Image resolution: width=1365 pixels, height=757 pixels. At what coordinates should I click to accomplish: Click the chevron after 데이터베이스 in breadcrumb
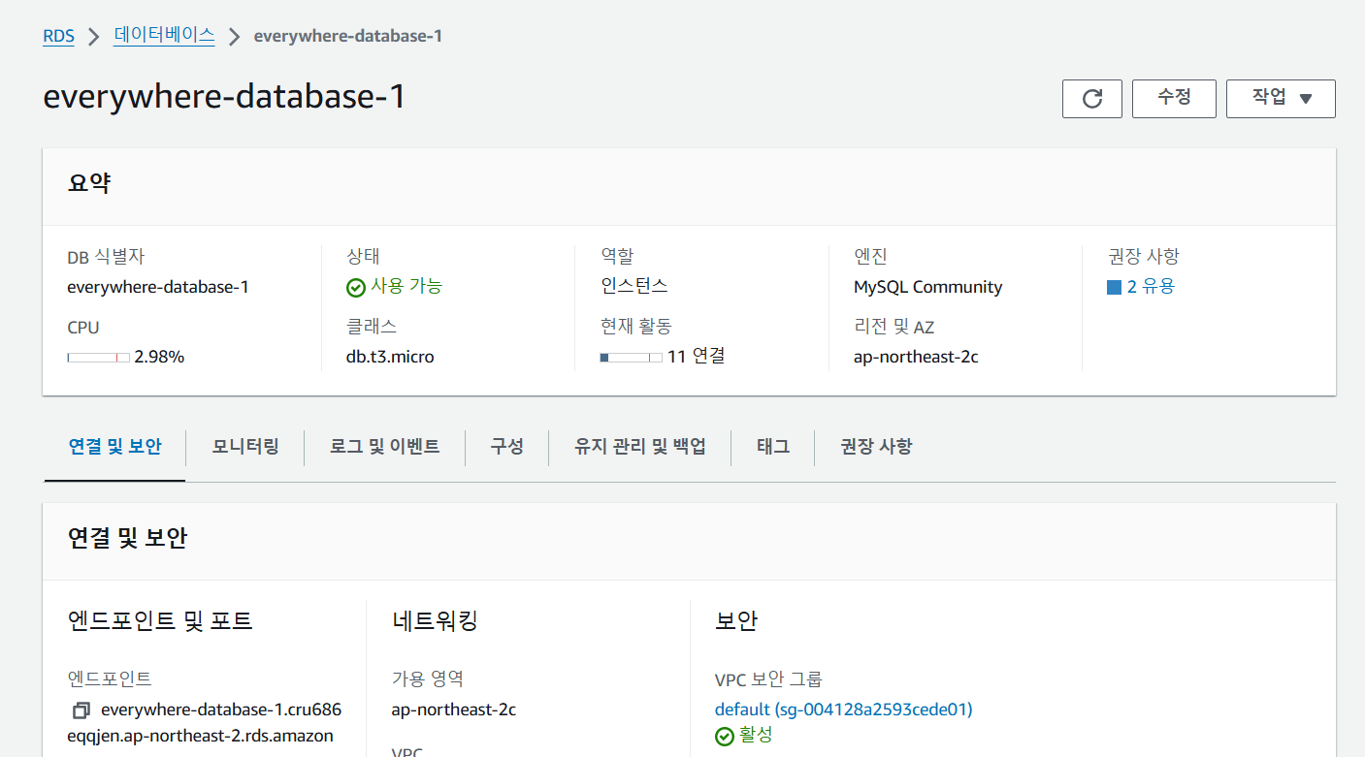coord(234,37)
